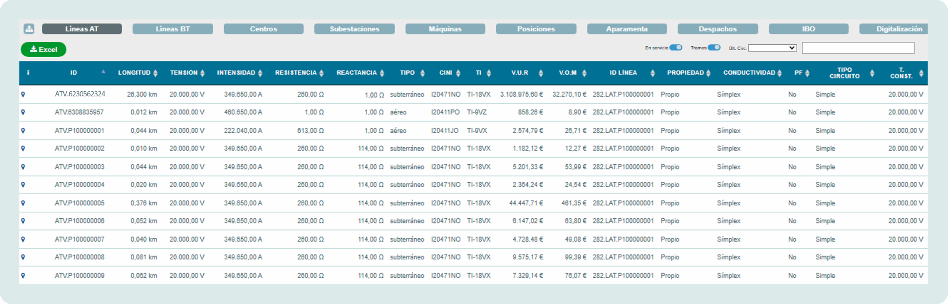Viewport: 948px width, 304px height.
Task: Toggle the En servicio switch
Action: pos(676,48)
